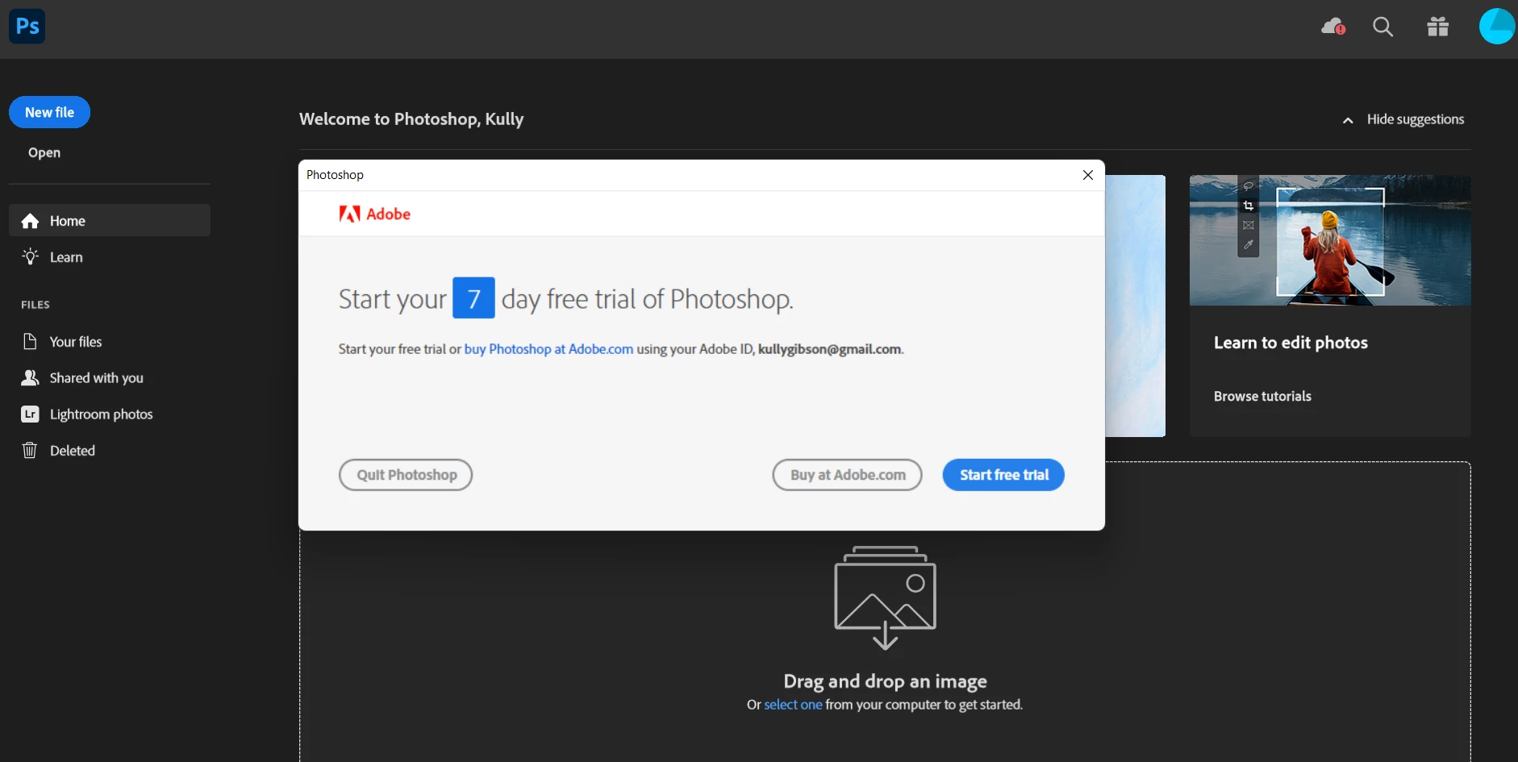Click the Adobe logo in dialog
This screenshot has width=1518, height=762.
tap(374, 214)
